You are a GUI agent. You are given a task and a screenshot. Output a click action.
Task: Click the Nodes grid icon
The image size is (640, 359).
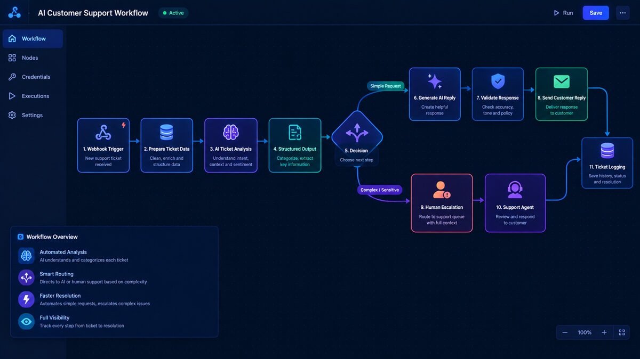pyautogui.click(x=12, y=58)
